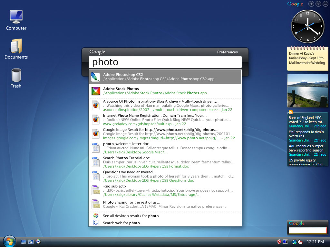
Task: Click Search web for photo
Action: point(165,223)
